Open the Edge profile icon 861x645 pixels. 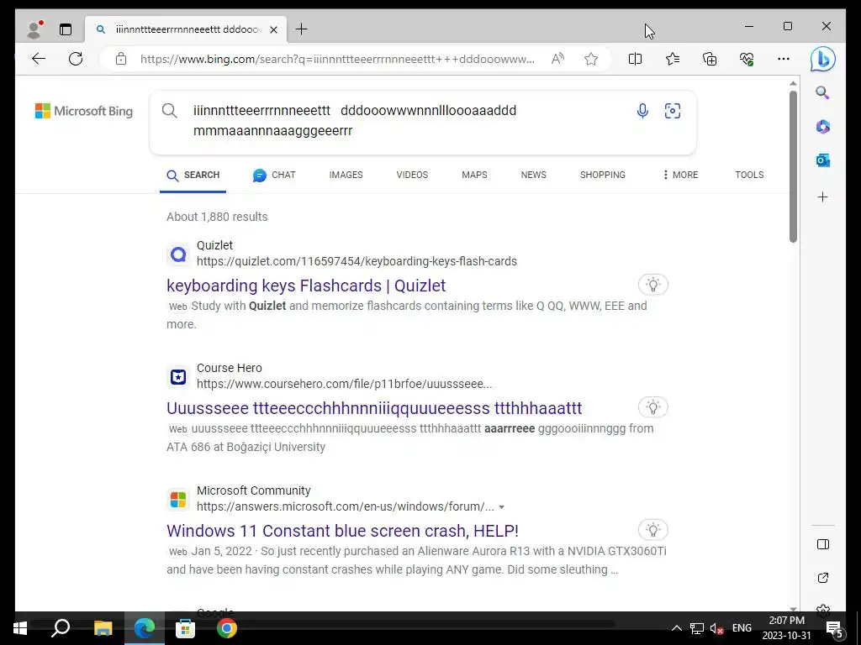(34, 29)
